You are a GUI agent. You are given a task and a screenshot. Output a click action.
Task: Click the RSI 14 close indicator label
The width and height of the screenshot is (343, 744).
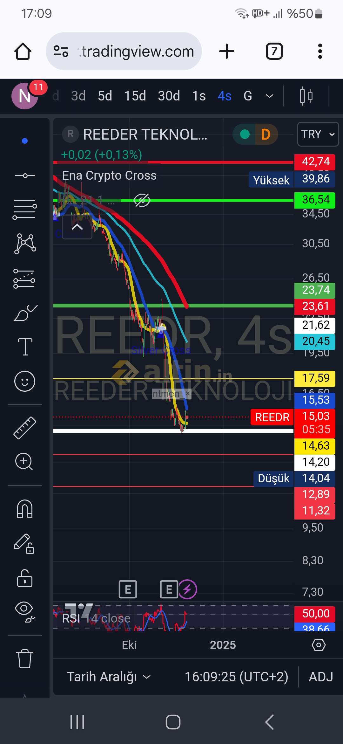tap(96, 618)
